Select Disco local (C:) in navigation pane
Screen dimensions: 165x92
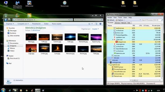[13, 59]
